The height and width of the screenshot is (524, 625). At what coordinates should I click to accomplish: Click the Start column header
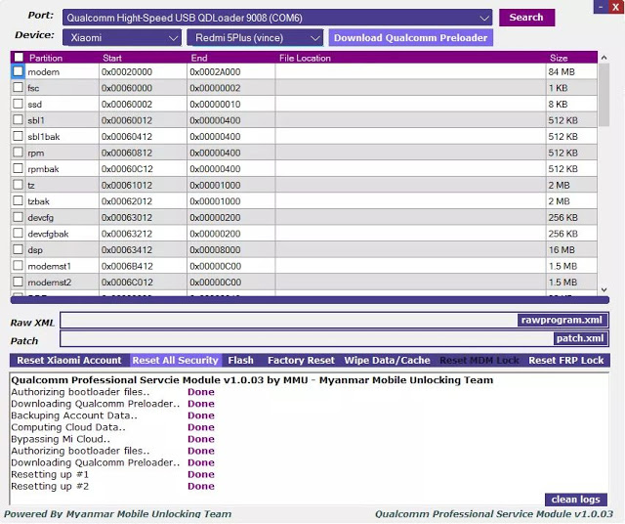point(112,58)
